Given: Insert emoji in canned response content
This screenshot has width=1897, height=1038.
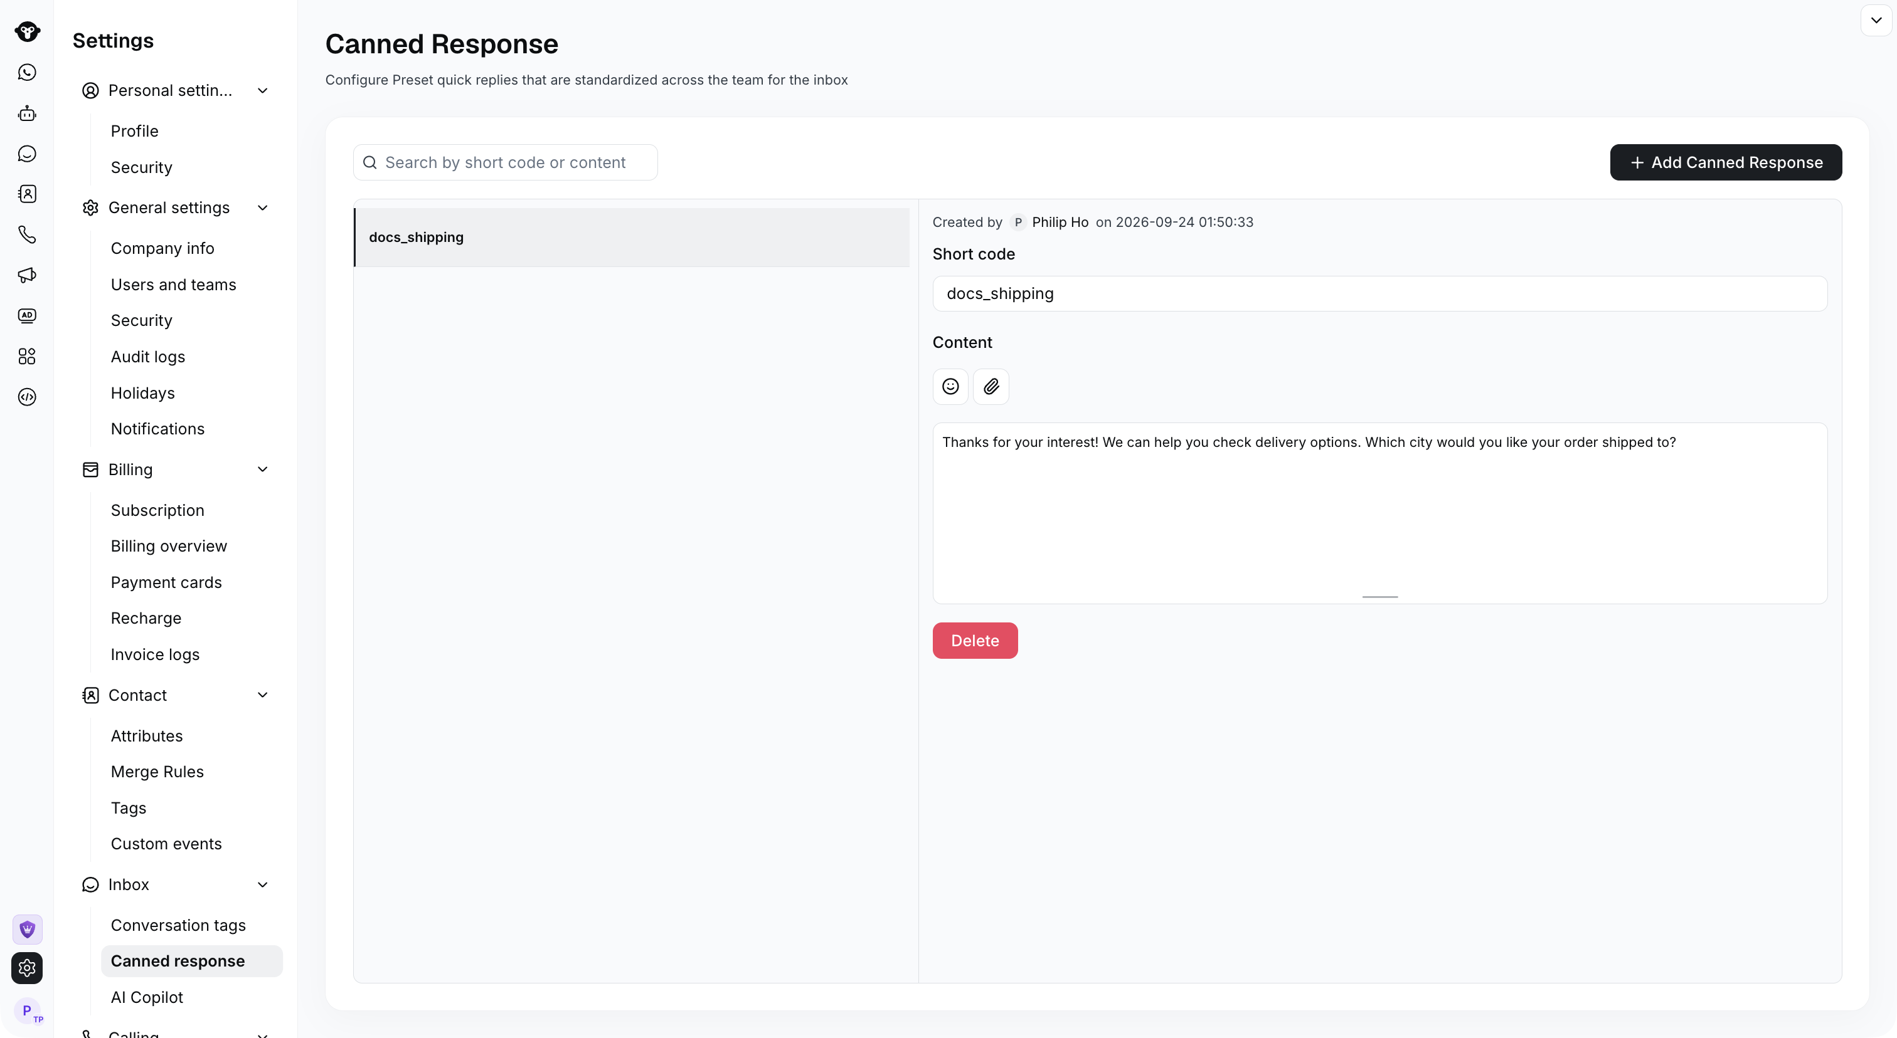Looking at the screenshot, I should tap(951, 387).
